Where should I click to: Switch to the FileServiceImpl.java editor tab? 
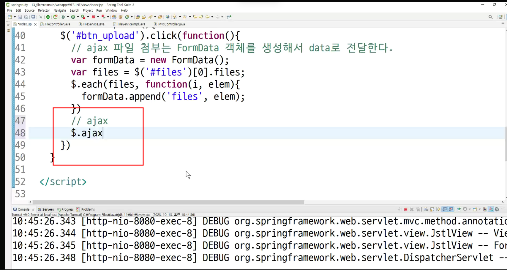pos(129,24)
